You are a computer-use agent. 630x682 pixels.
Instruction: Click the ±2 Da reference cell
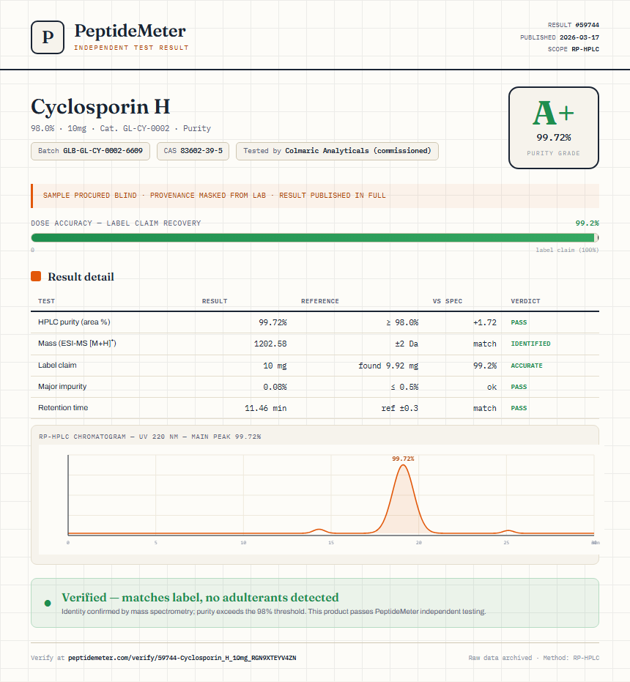[x=407, y=344]
